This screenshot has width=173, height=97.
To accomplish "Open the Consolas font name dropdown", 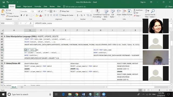I will pos(31,11).
